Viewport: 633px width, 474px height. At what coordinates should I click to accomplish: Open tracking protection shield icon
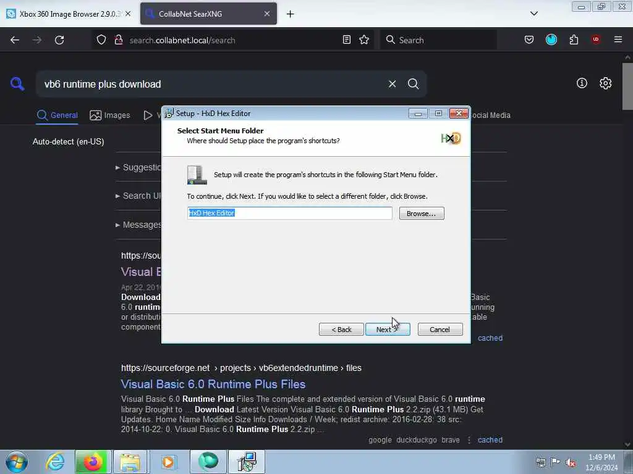pos(101,40)
